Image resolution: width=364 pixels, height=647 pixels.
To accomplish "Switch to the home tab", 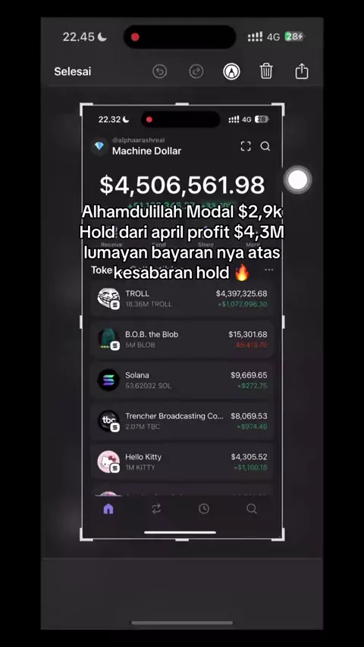I will tap(108, 509).
